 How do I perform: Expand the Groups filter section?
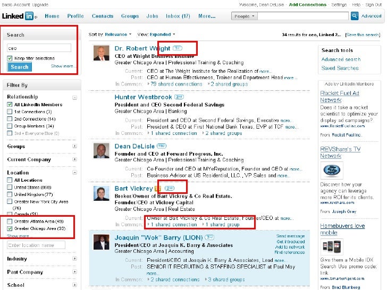point(74,146)
